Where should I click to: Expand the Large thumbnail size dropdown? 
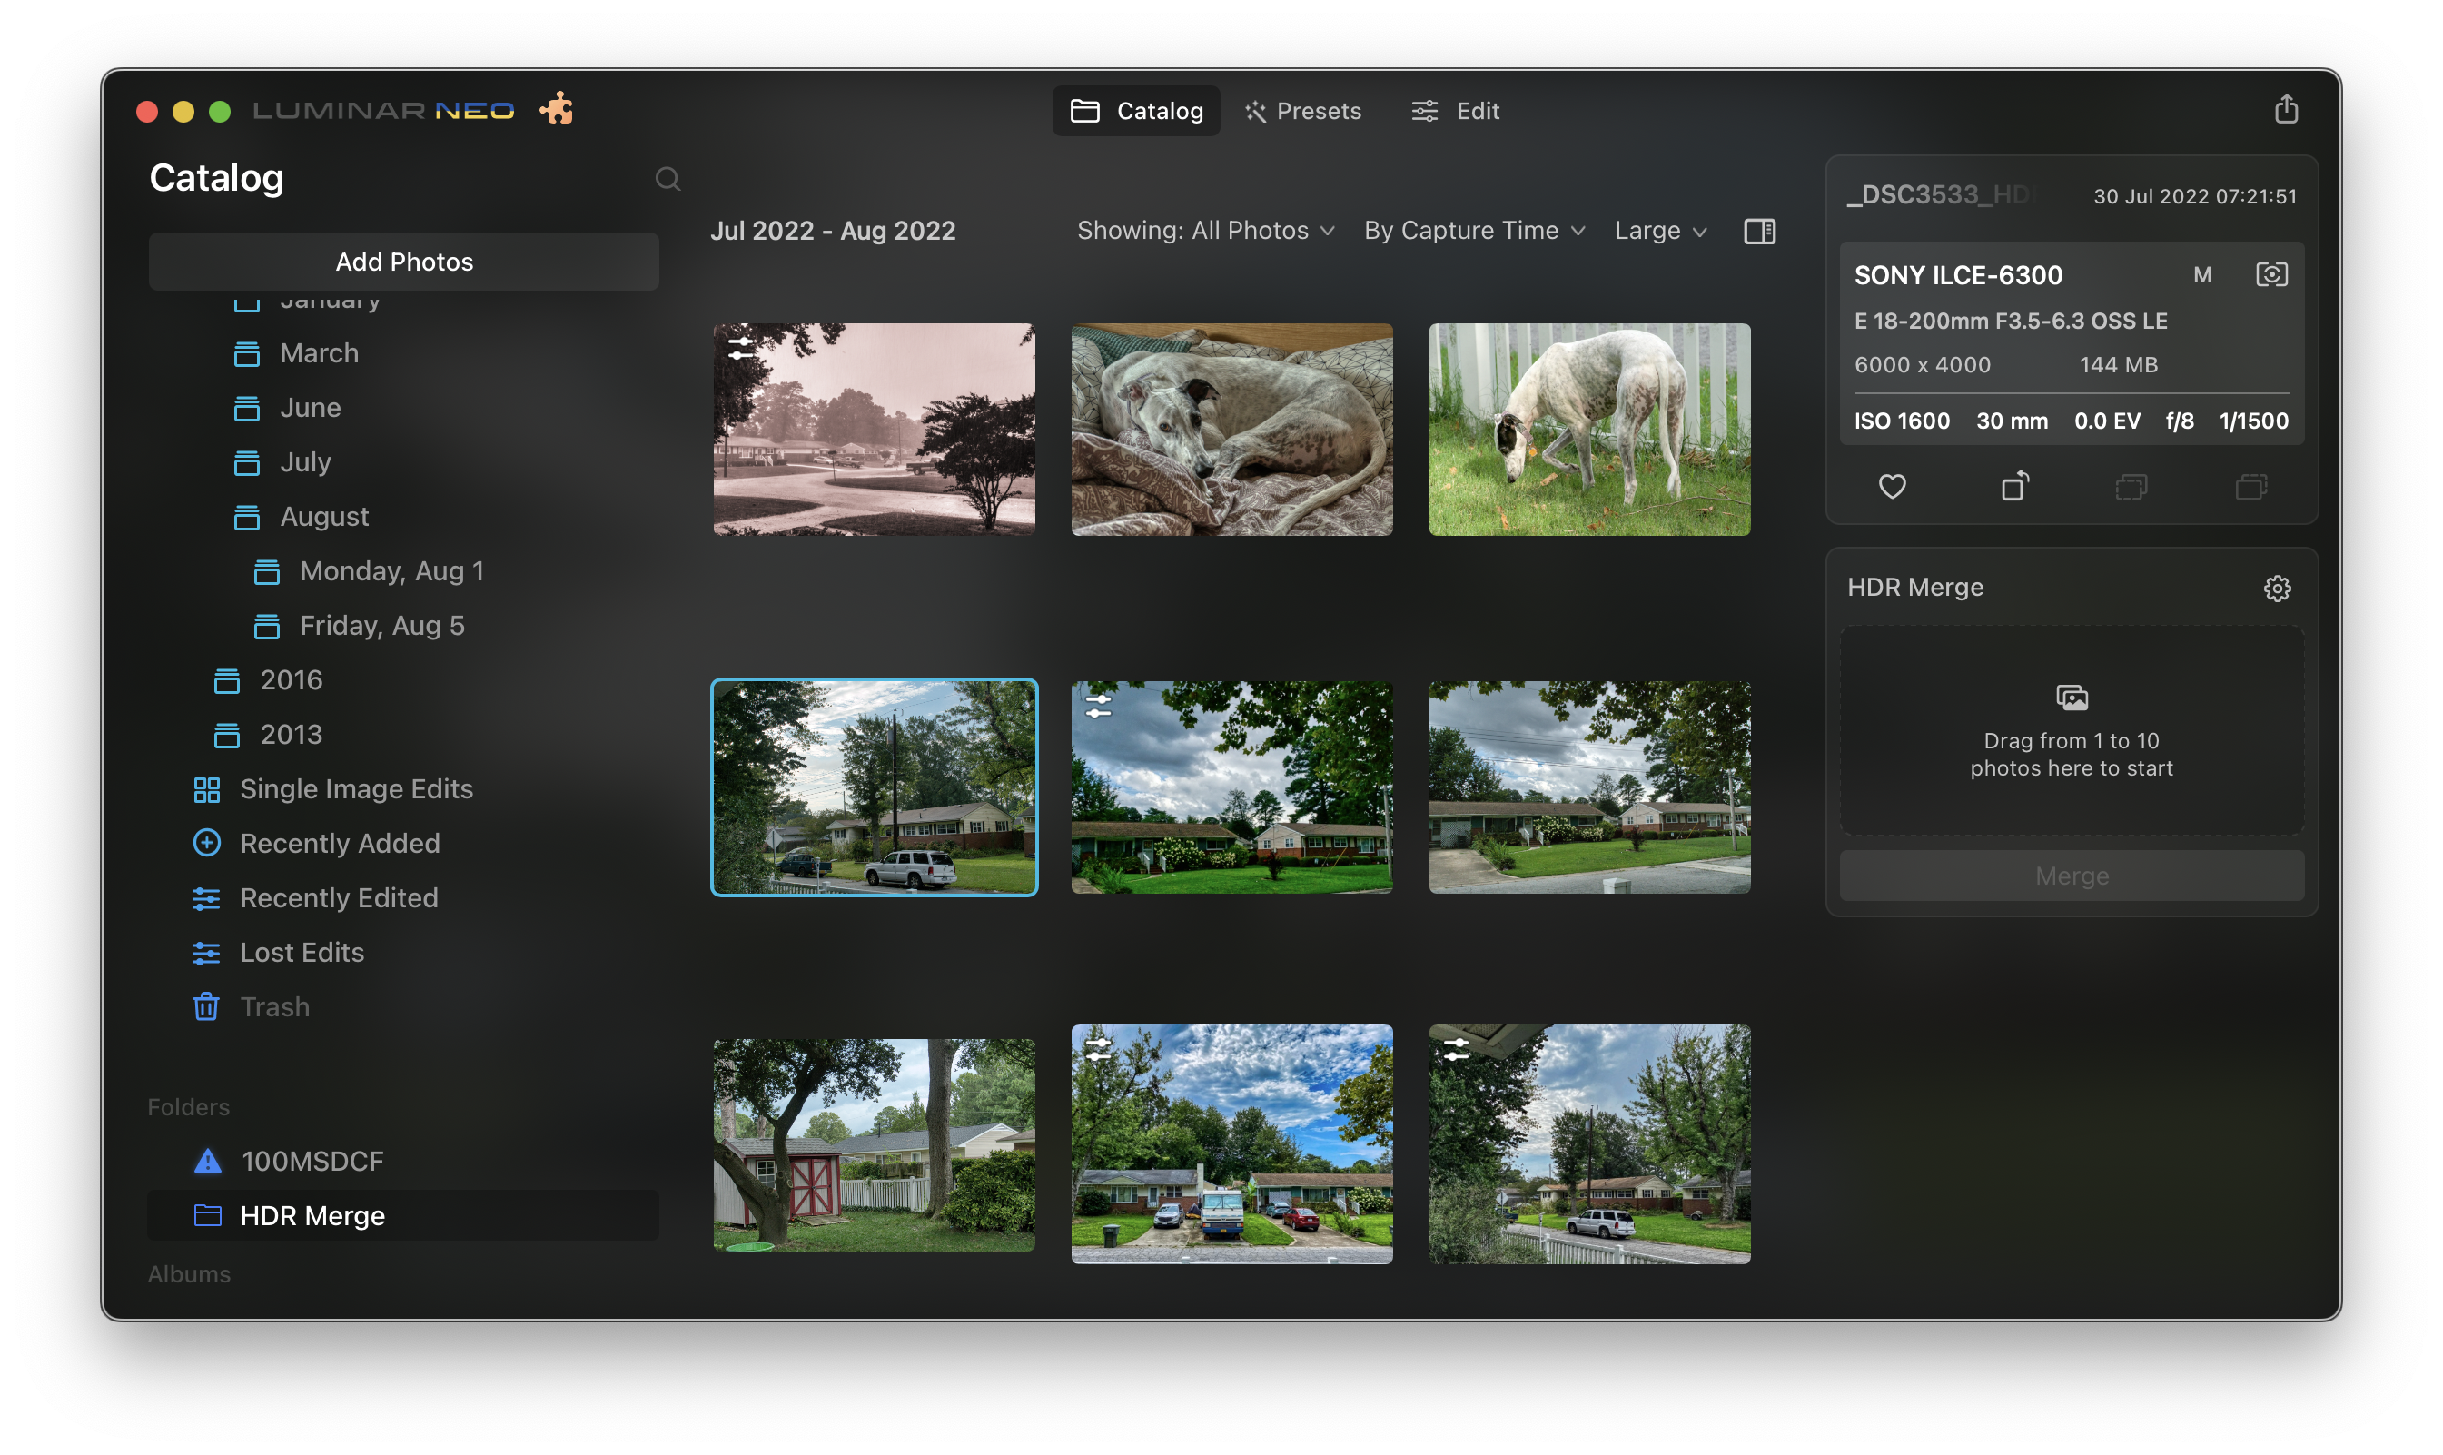point(1660,232)
